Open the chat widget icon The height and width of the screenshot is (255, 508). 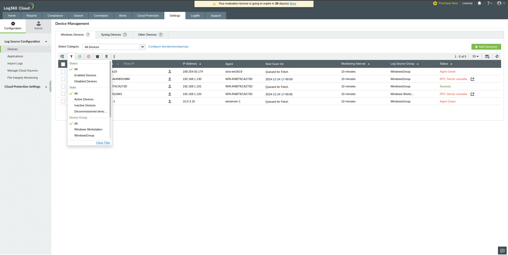coord(502,251)
